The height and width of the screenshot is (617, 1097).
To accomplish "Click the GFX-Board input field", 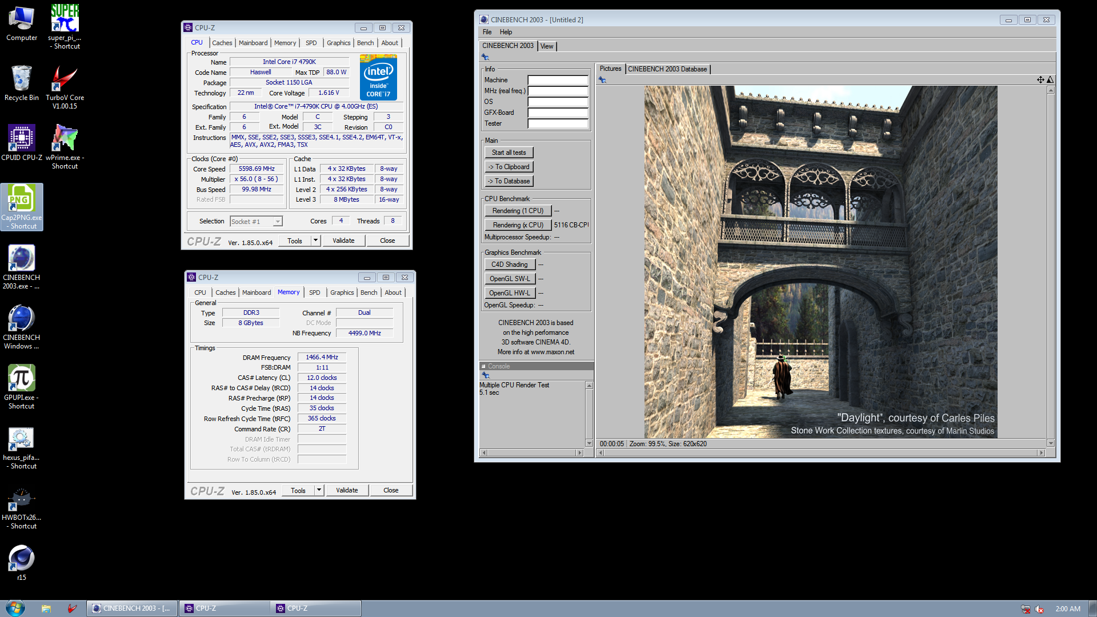I will pyautogui.click(x=558, y=113).
